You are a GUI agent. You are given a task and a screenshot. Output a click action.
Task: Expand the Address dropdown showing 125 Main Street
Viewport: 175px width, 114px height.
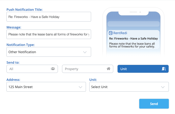(46, 87)
